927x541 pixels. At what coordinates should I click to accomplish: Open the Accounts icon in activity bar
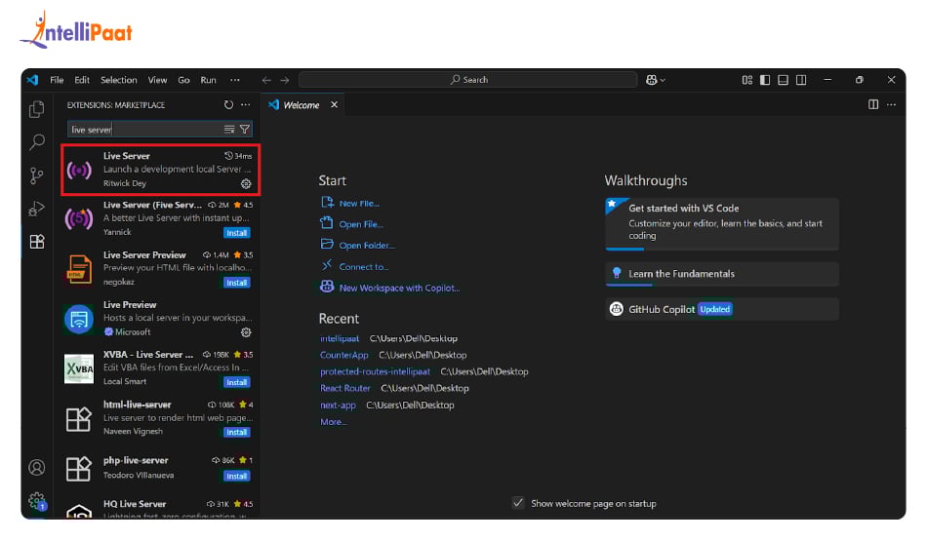pos(37,468)
